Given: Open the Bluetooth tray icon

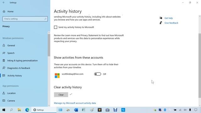Looking at the screenshot, I should (165, 110).
